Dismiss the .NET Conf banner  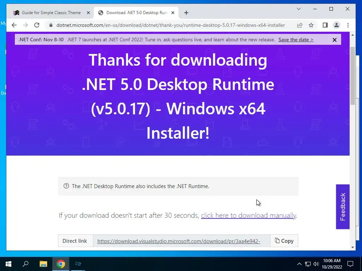pos(334,40)
